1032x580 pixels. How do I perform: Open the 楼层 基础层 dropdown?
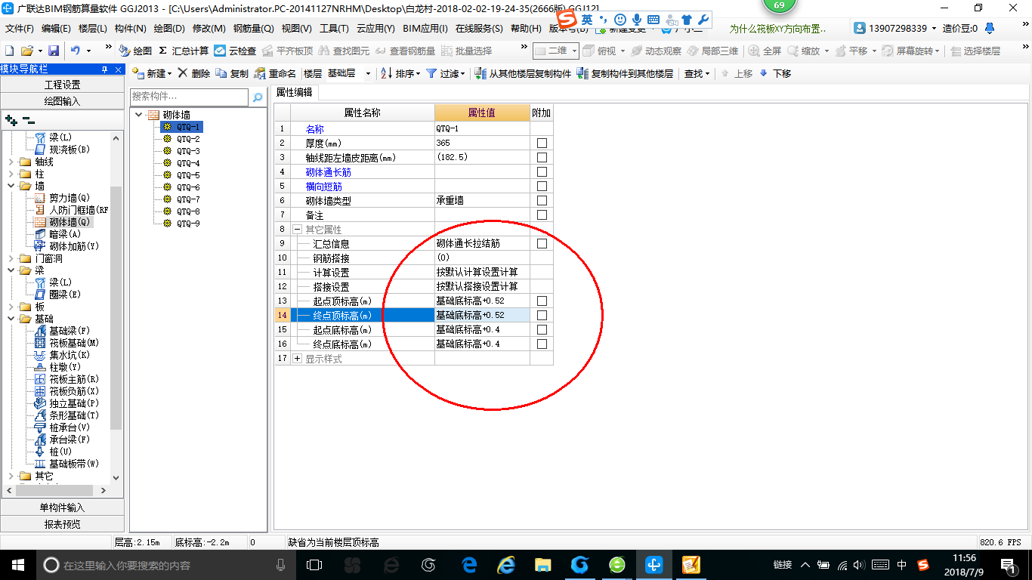368,73
